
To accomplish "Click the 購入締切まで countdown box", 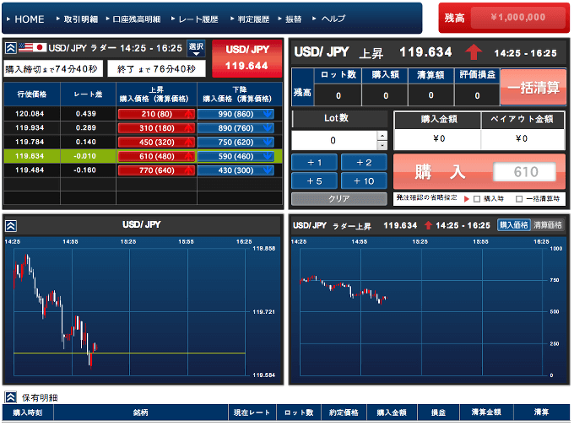I will point(53,69).
